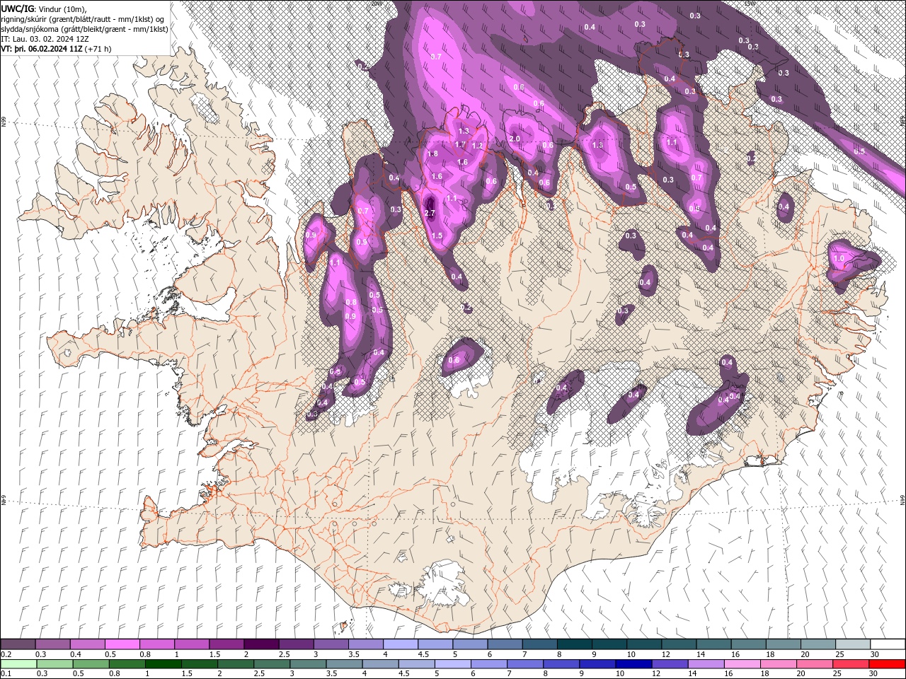The height and width of the screenshot is (679, 906).
Task: Pick the bright pink 0.5 swatch in upper legend row
Action: click(x=122, y=644)
